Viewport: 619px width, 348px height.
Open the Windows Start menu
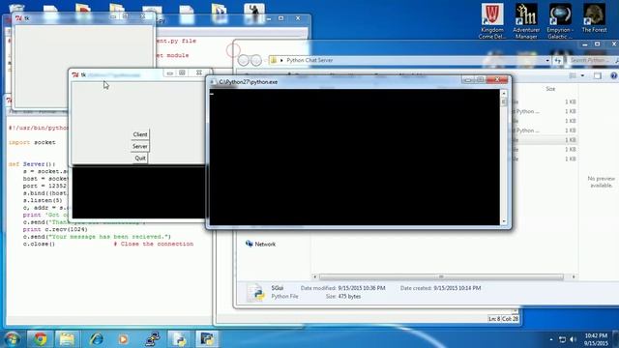[x=12, y=339]
